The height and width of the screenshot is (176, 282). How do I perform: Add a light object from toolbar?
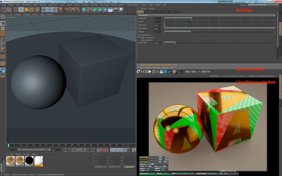point(121,10)
